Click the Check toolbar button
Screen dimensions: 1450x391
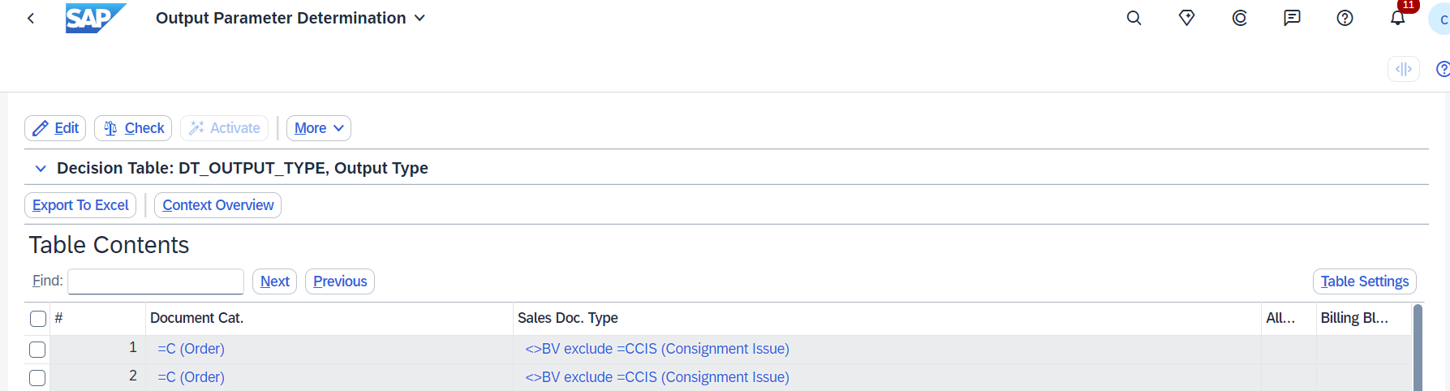point(133,128)
